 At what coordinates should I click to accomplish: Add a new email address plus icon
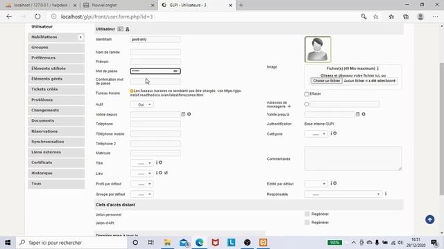pyautogui.click(x=289, y=107)
